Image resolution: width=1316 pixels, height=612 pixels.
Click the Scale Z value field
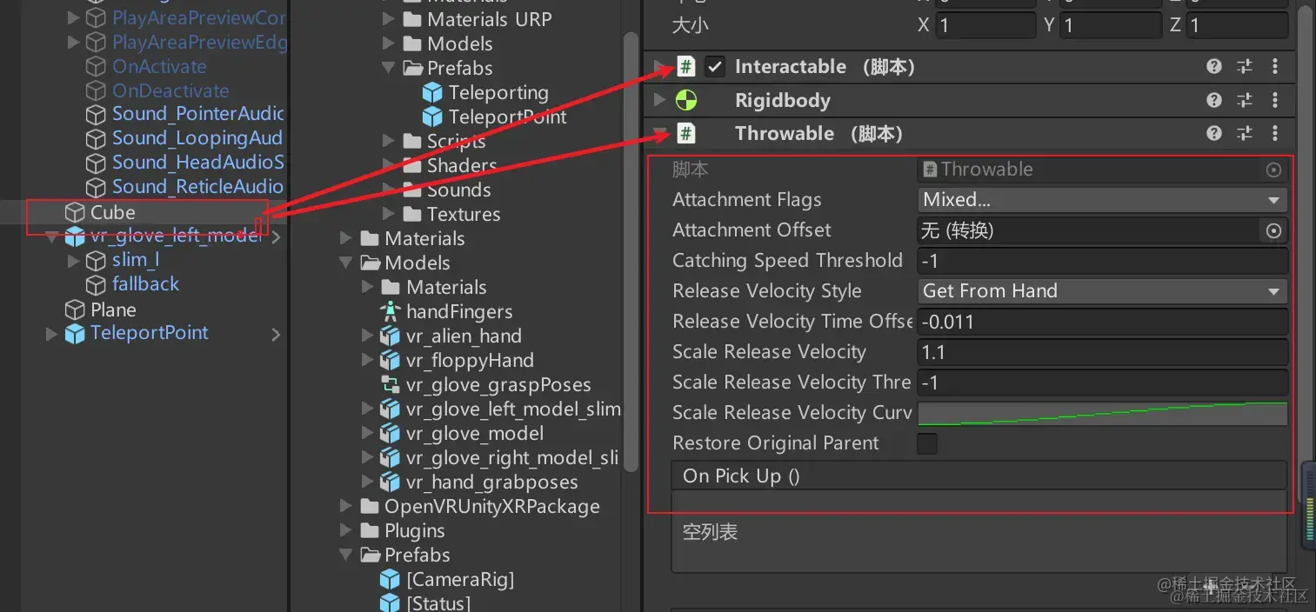point(1237,26)
